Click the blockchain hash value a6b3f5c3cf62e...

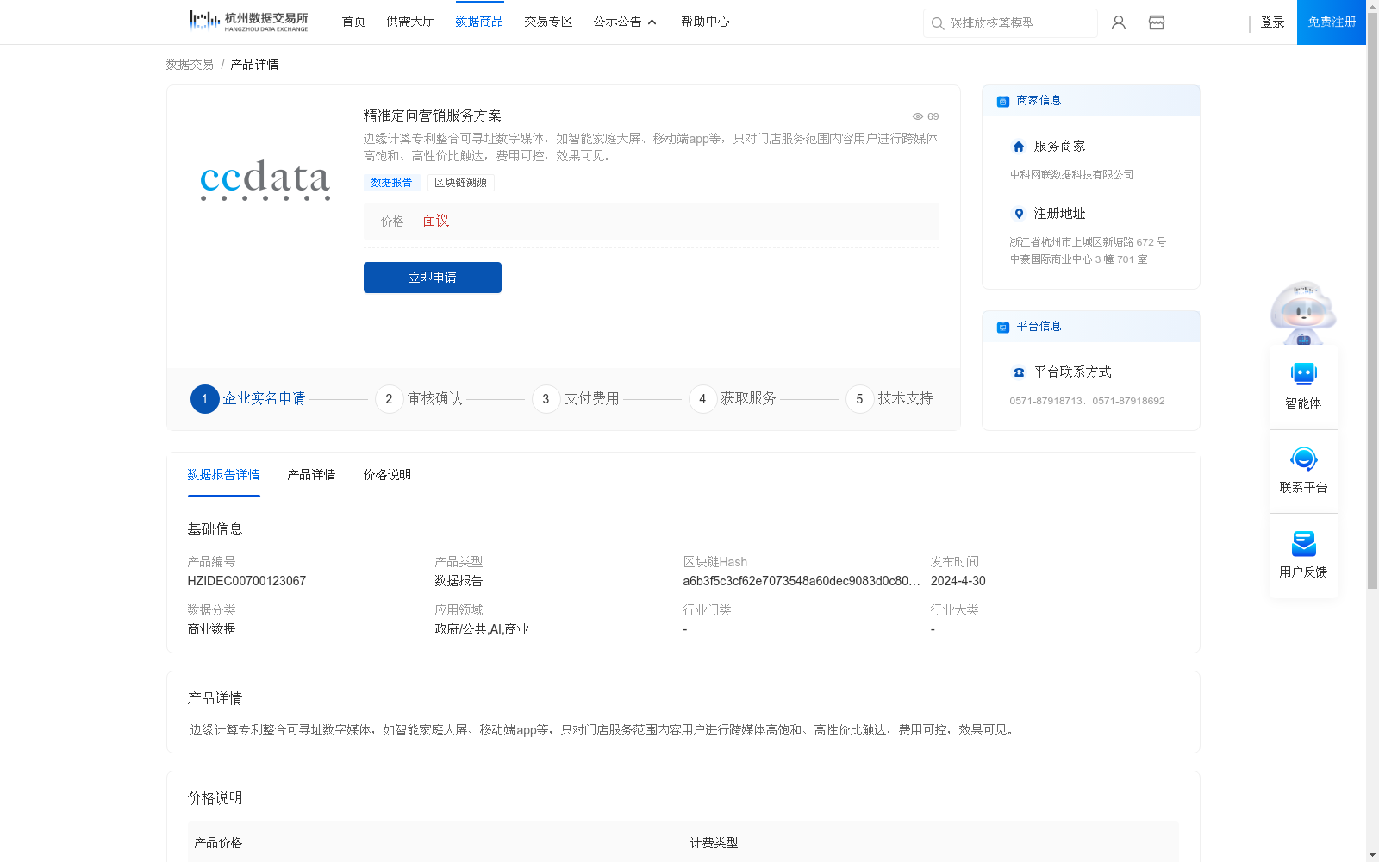[802, 581]
